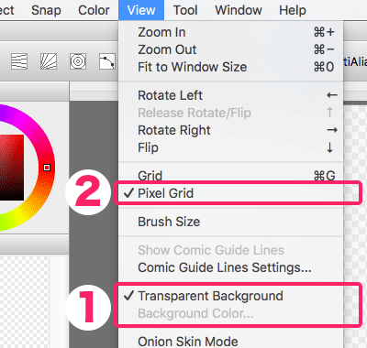The width and height of the screenshot is (367, 348).
Task: Open the Help menu
Action: (293, 10)
